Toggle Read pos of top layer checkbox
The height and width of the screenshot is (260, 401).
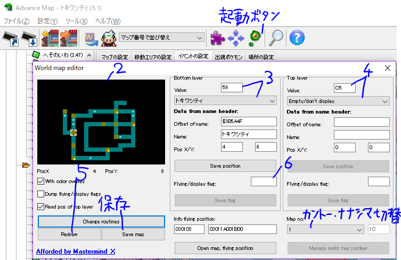coord(40,206)
